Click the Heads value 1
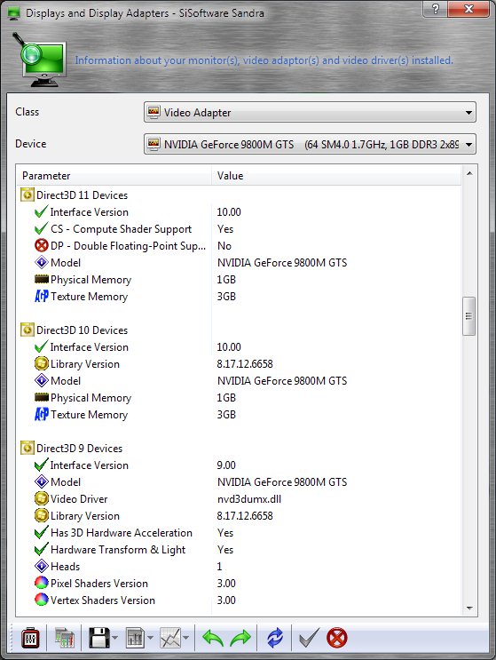 (219, 567)
